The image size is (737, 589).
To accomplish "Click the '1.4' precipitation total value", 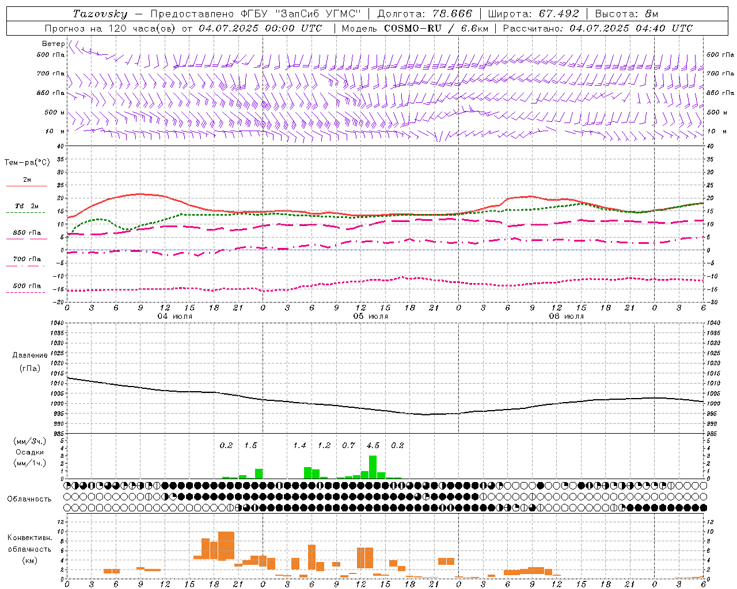I will tap(299, 445).
